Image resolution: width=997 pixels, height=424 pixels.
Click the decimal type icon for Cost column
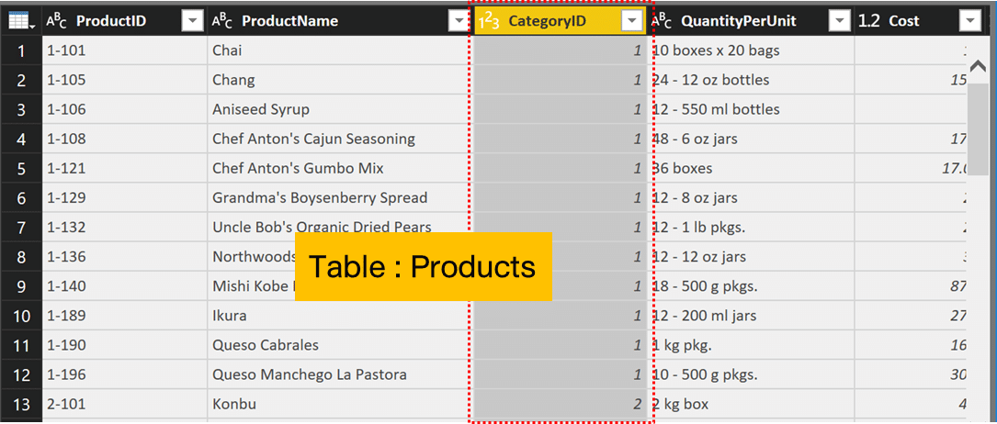pyautogui.click(x=869, y=21)
